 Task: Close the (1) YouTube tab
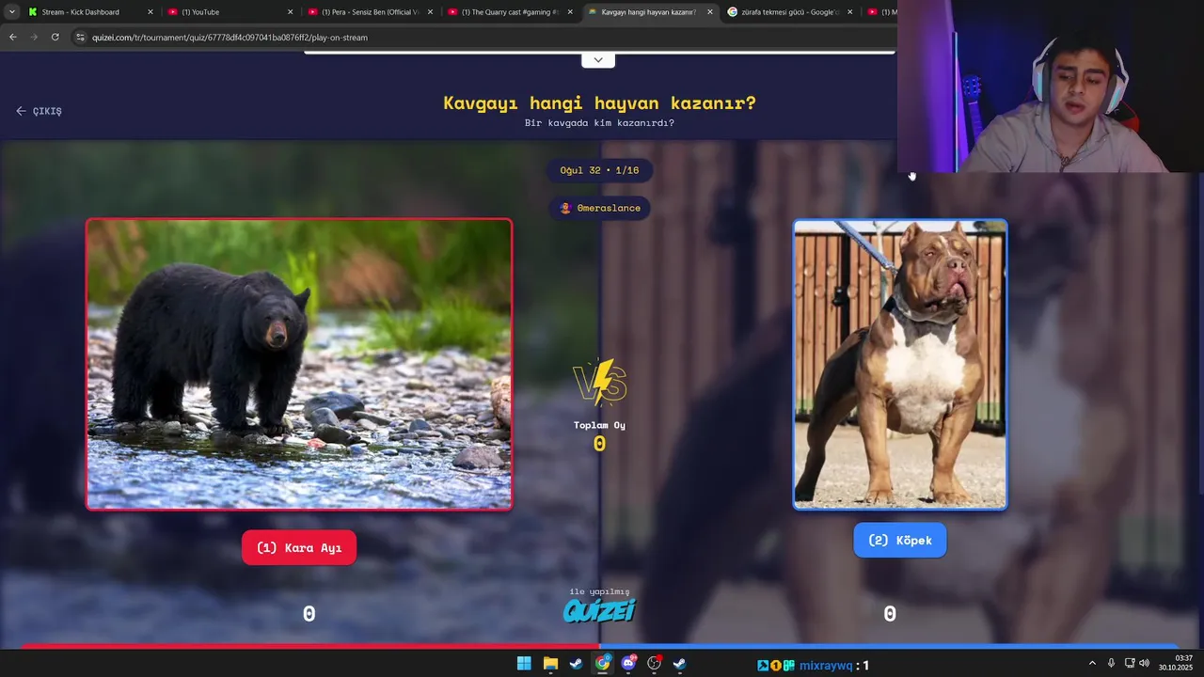coord(290,12)
